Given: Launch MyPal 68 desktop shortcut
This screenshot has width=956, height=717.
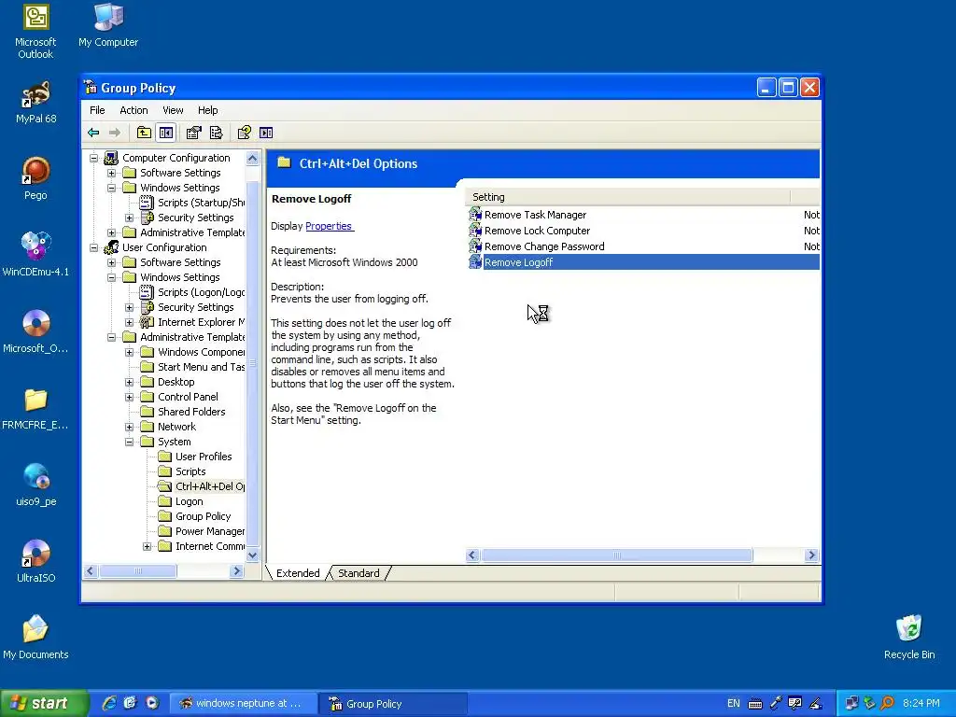Looking at the screenshot, I should point(35,103).
